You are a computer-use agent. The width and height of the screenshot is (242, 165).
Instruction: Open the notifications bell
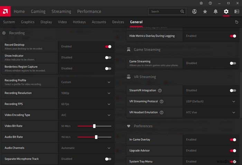coord(216,11)
